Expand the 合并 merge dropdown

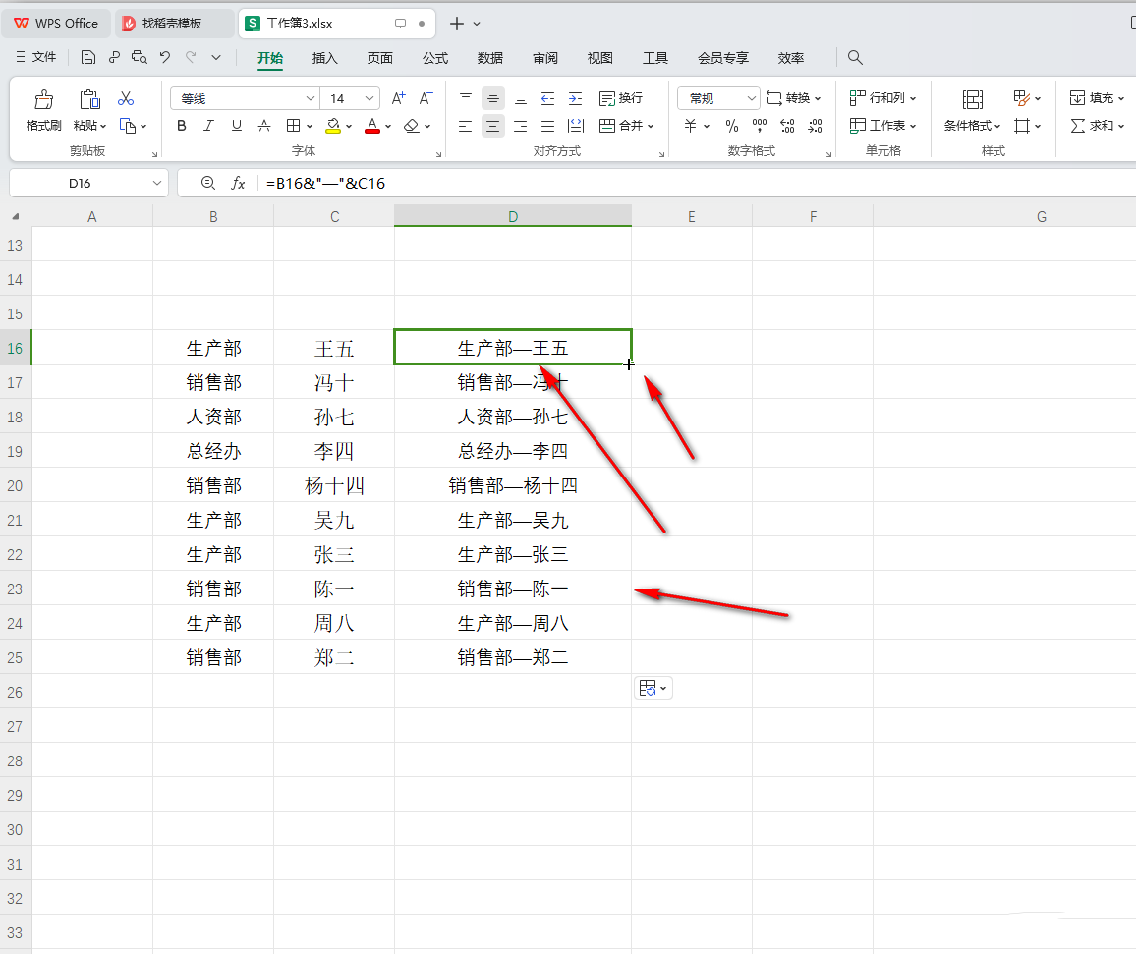pyautogui.click(x=651, y=126)
